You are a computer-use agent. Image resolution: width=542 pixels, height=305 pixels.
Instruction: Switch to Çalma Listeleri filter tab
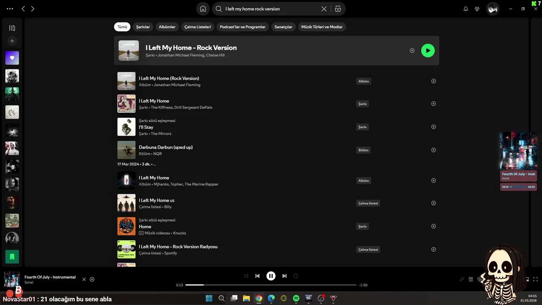click(x=197, y=27)
